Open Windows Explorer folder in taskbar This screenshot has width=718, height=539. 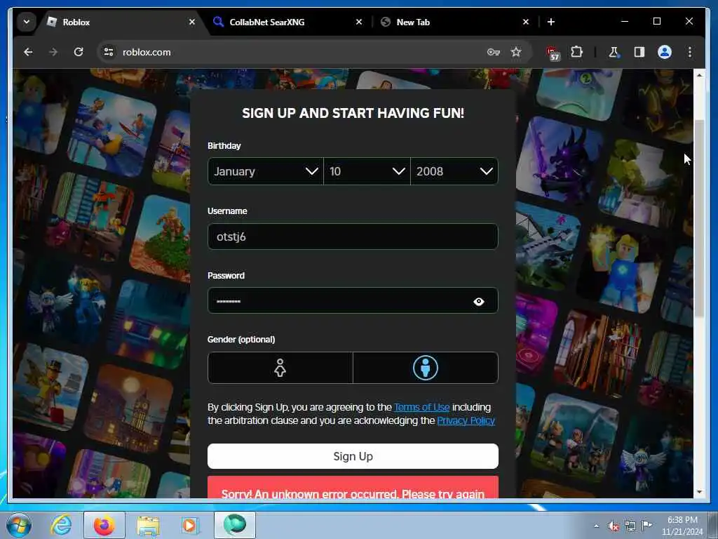[148, 525]
